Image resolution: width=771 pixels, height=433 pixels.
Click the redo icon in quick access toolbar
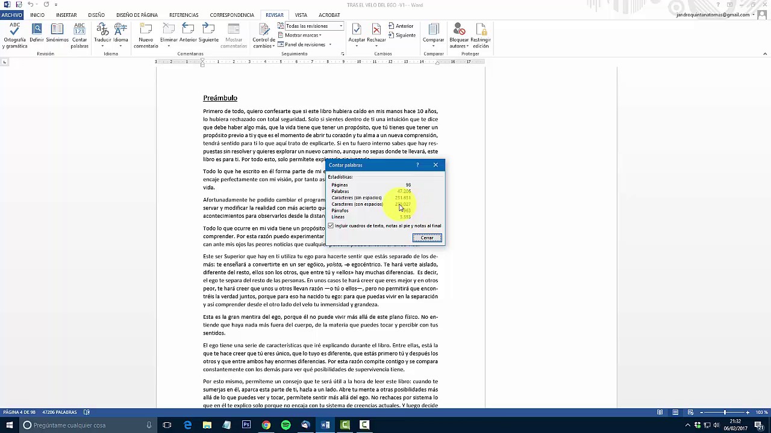pyautogui.click(x=46, y=4)
